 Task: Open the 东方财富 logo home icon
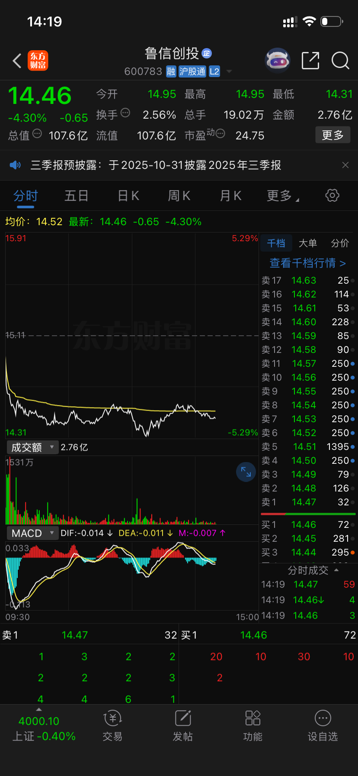click(x=38, y=61)
